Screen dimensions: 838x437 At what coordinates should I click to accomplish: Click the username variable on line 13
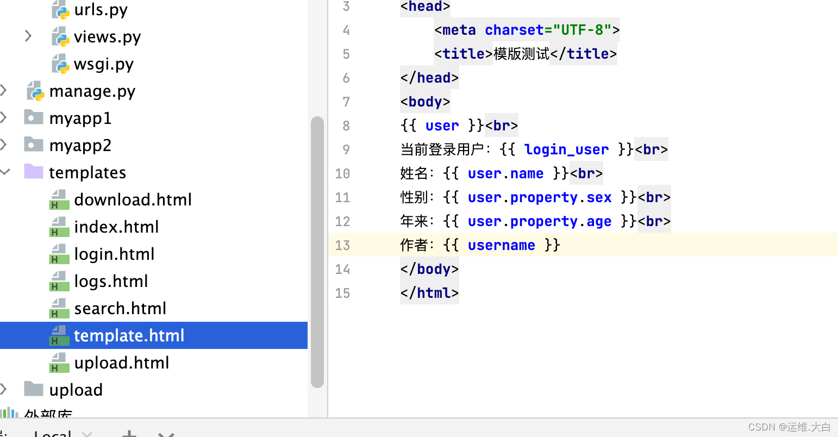[x=501, y=245]
